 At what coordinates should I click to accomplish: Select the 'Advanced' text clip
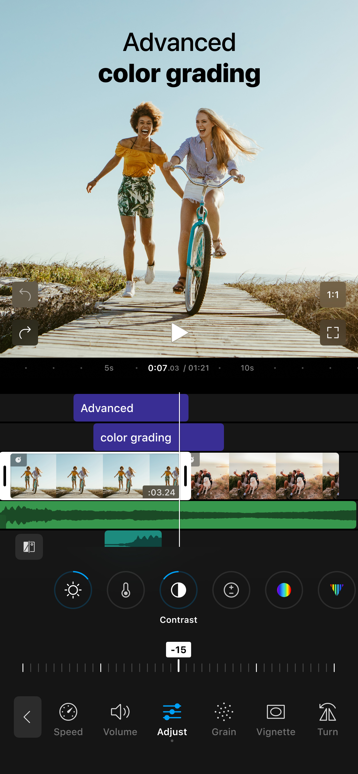coord(131,408)
